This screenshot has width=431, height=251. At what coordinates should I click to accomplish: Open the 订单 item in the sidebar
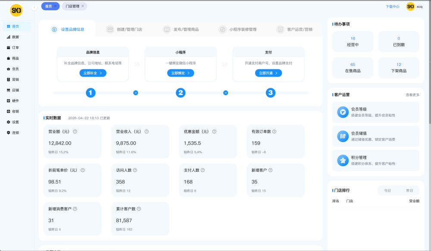(17, 48)
